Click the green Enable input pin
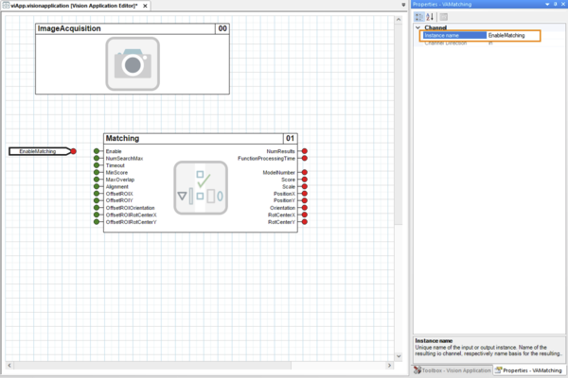This screenshot has width=568, height=378. pos(97,151)
